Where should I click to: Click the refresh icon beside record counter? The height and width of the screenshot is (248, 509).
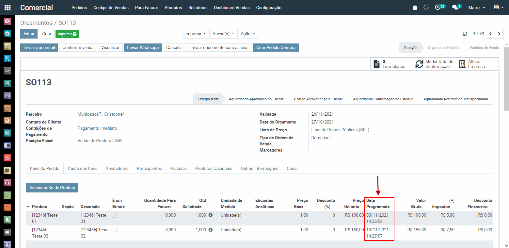click(x=465, y=34)
